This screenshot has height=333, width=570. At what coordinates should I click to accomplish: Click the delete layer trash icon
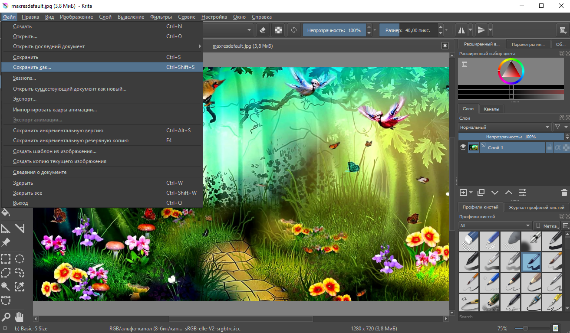564,193
